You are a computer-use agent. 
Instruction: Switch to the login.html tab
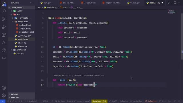click(x=88, y=3)
